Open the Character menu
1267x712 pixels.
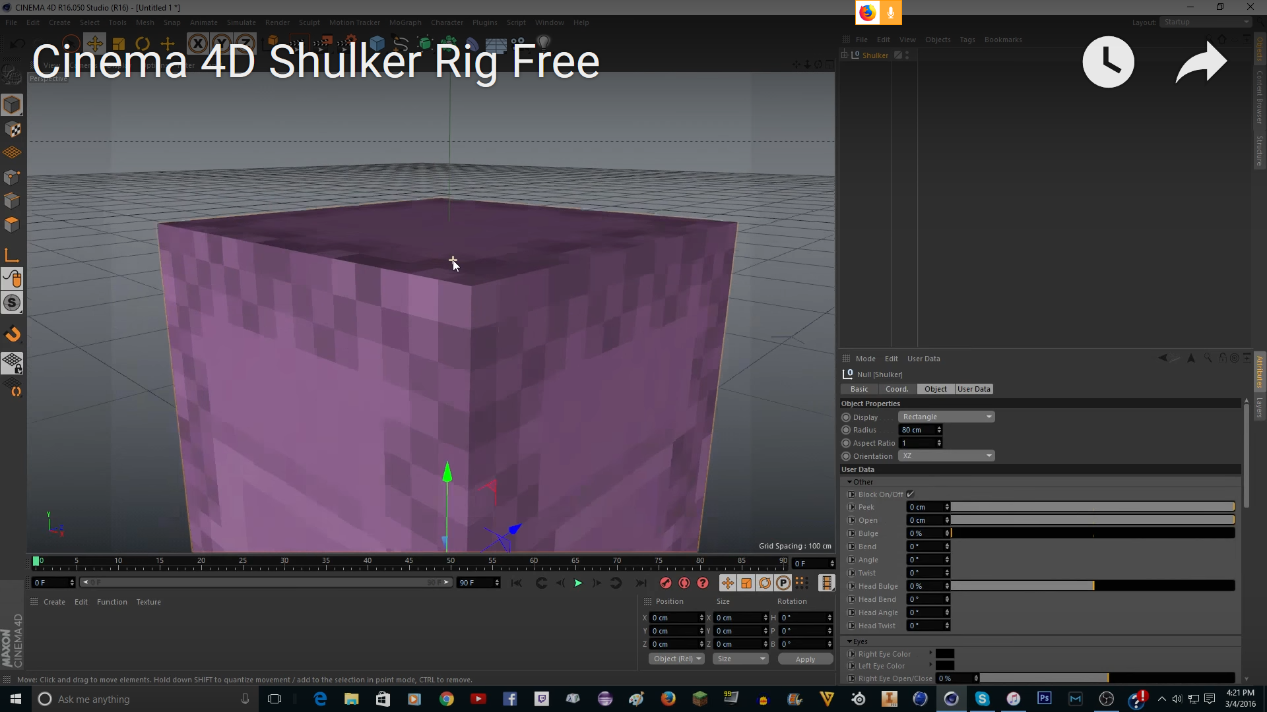click(x=447, y=22)
